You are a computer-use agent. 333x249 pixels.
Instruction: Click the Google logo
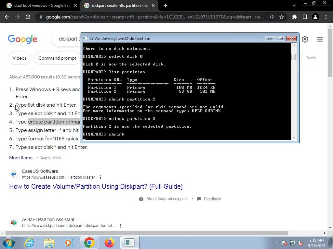(x=23, y=39)
